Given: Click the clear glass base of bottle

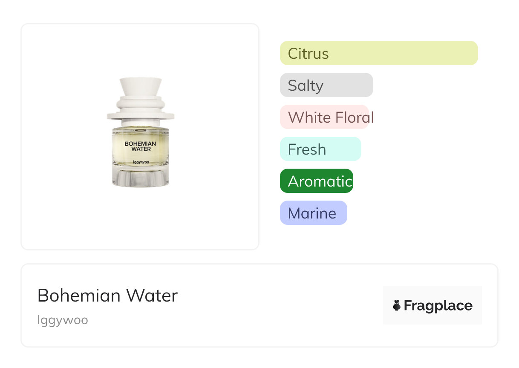Looking at the screenshot, I should (140, 178).
